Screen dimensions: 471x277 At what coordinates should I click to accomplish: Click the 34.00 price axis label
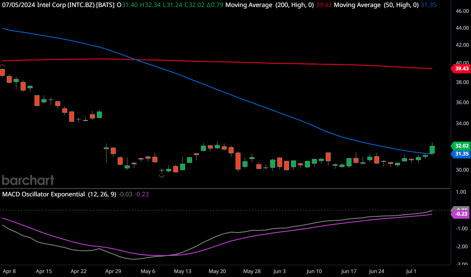[x=462, y=123]
